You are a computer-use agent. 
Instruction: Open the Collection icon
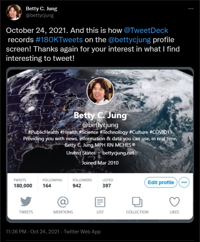click(x=137, y=202)
